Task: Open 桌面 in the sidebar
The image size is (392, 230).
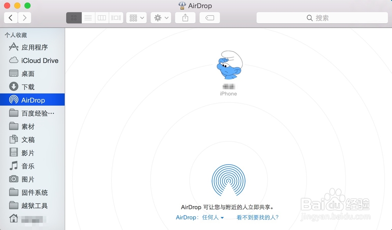Action: [x=32, y=74]
